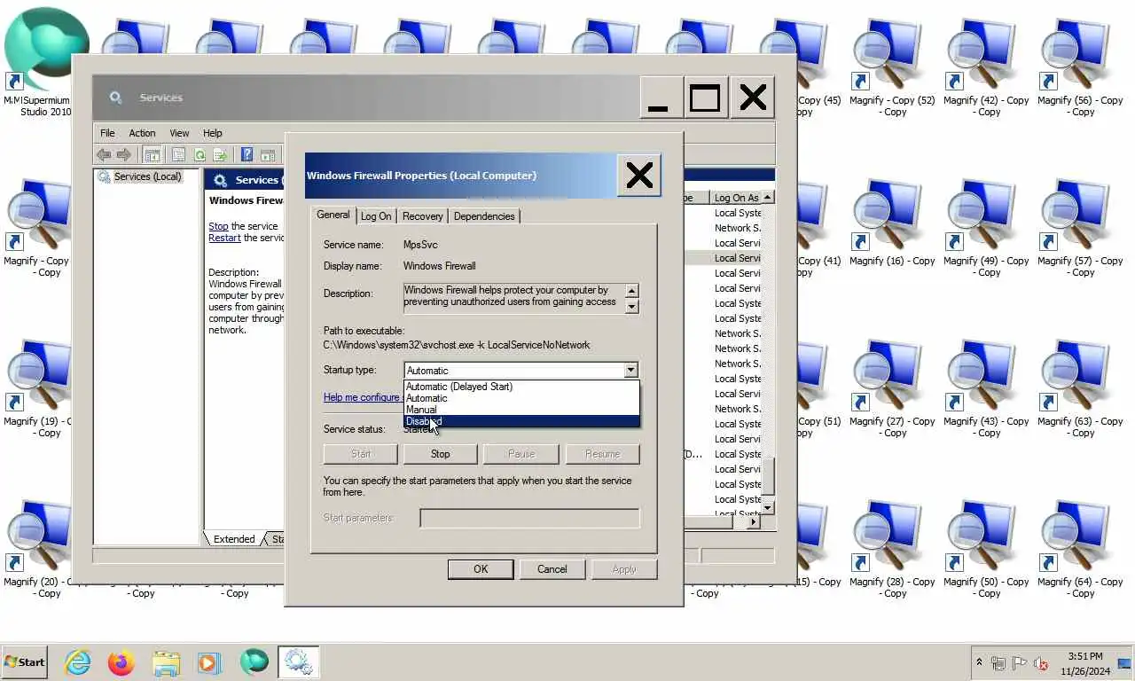Screen dimensions: 1135x681
Task: Click the Export List toolbar icon
Action: pos(220,154)
